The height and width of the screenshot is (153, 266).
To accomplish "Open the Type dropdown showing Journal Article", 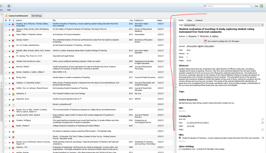I will [x=224, y=25].
